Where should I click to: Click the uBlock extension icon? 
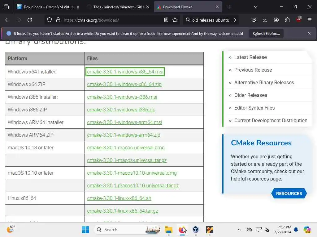coord(299,19)
